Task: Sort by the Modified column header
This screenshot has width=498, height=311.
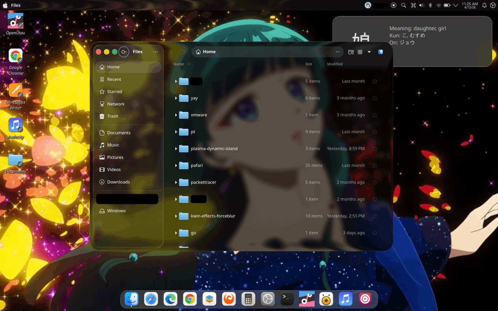Action: tap(335, 64)
